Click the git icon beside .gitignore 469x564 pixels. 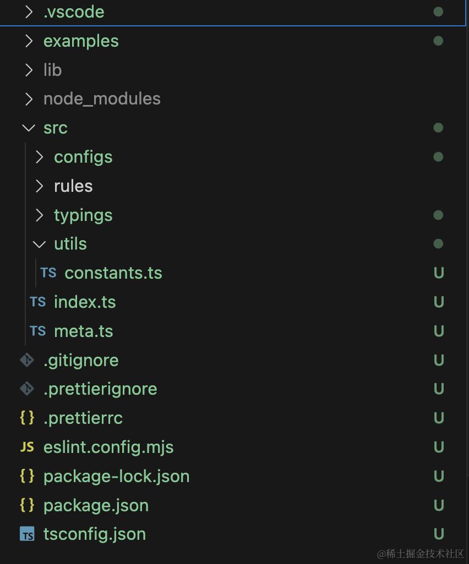(27, 360)
